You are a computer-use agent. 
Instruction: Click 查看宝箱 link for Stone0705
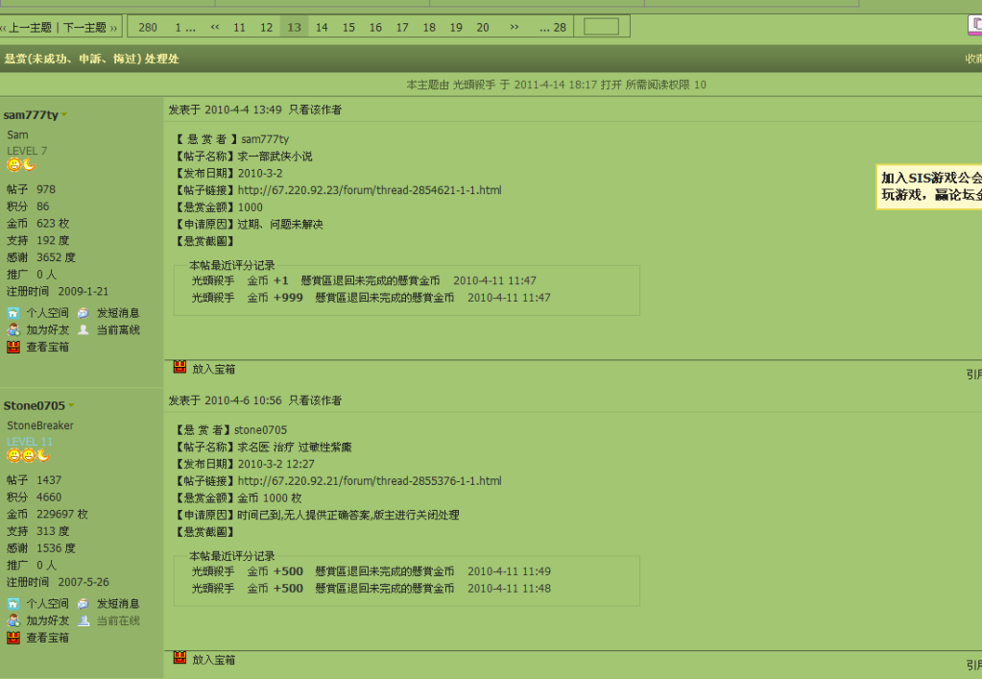pos(48,637)
